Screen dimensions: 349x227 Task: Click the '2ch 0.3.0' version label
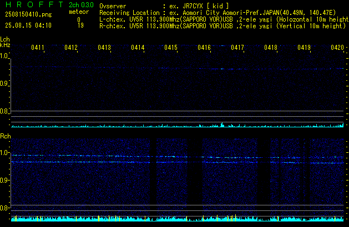[81, 5]
